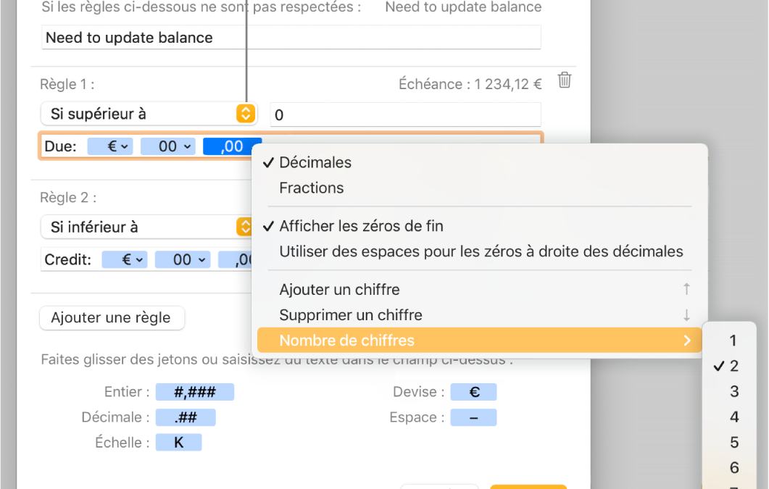Open the € token menu in Credit row
Viewport: 769px width, 489px height.
click(x=125, y=259)
